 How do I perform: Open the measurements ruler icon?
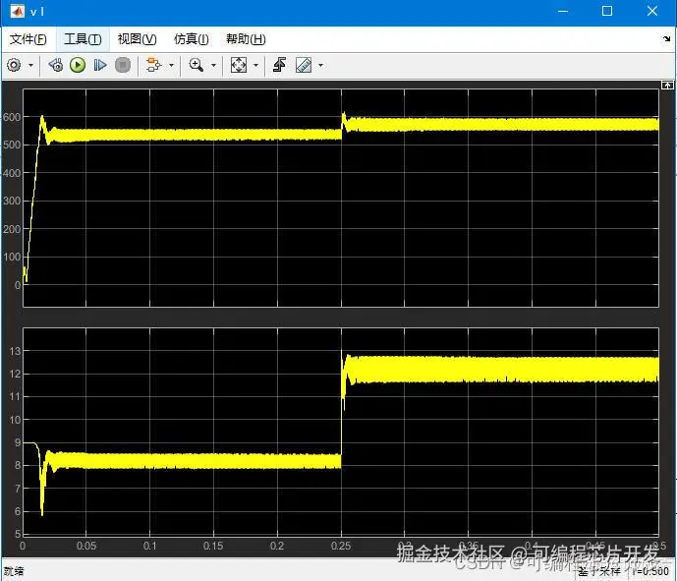pos(304,65)
